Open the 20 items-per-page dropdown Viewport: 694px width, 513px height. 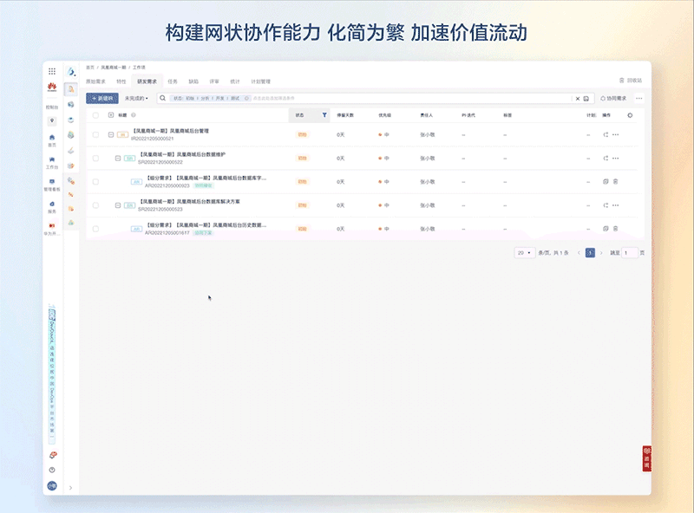tap(522, 250)
